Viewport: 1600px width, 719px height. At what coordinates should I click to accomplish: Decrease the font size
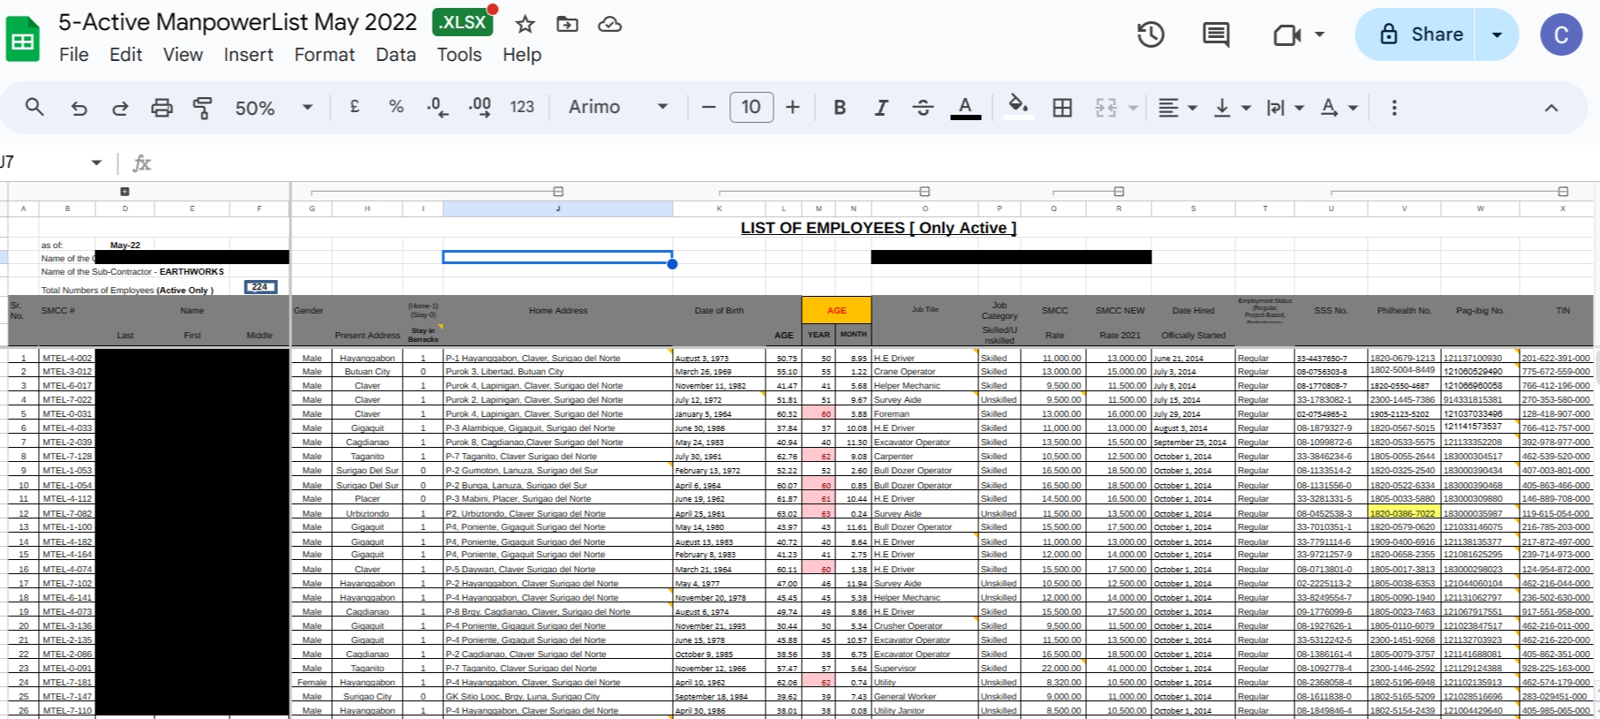[708, 108]
